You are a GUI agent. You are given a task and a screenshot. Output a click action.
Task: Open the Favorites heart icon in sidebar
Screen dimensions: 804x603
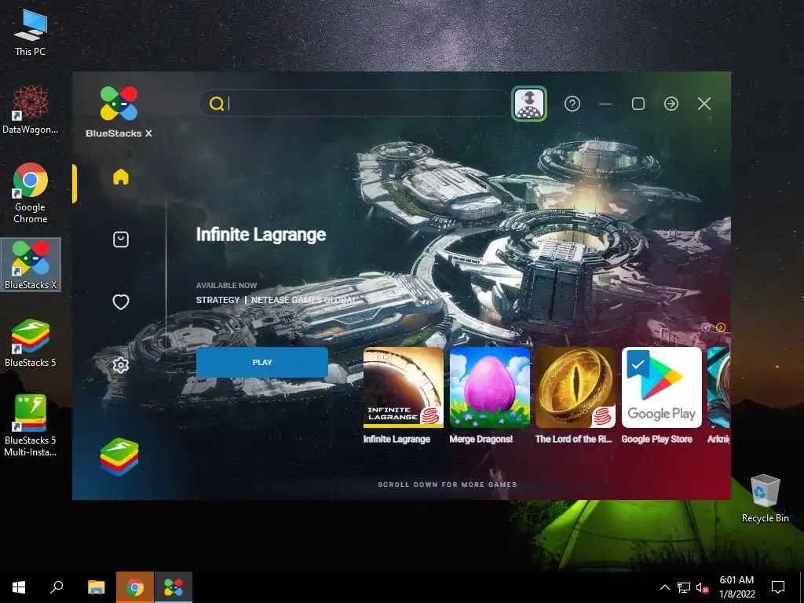point(120,302)
